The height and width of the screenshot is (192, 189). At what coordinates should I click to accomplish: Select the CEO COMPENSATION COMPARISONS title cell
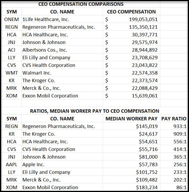pos(81,4)
